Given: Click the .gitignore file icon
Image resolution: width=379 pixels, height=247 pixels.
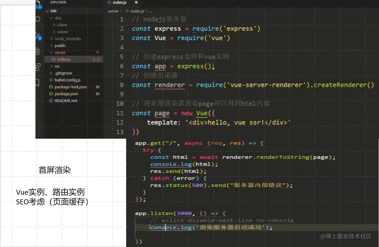Looking at the screenshot, I should click(51, 73).
